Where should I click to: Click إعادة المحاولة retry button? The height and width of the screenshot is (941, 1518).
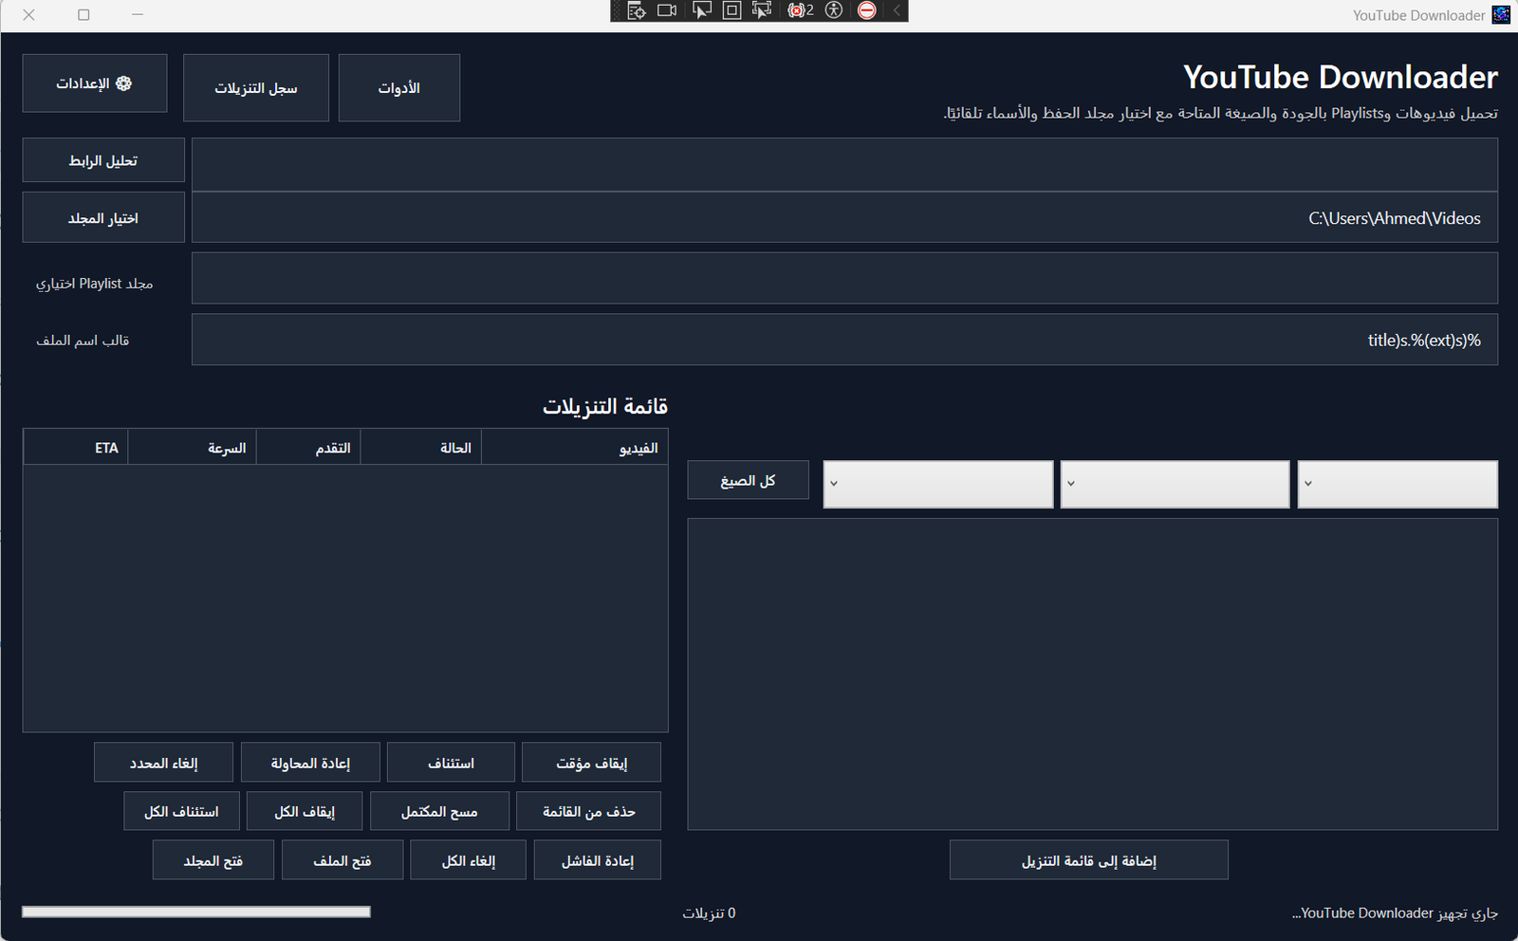(310, 763)
